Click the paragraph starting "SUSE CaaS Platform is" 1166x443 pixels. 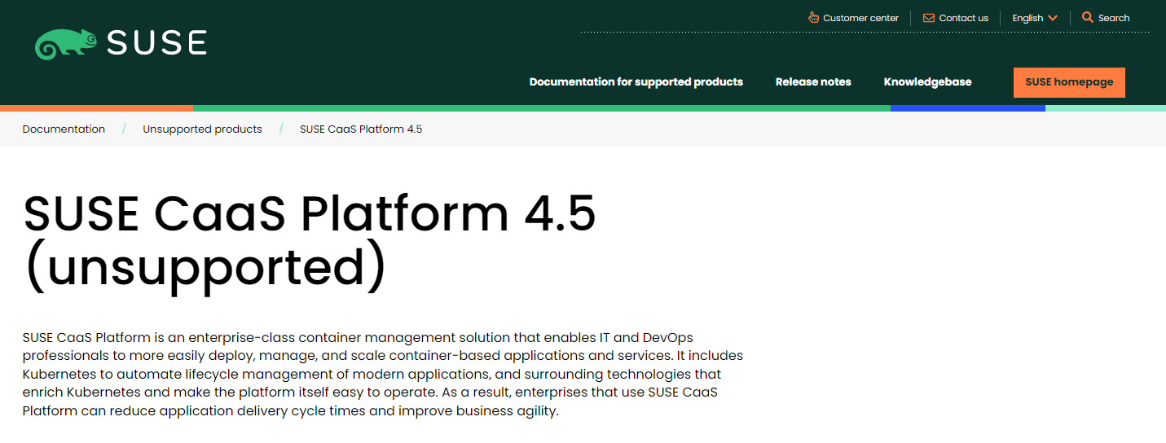click(x=383, y=374)
